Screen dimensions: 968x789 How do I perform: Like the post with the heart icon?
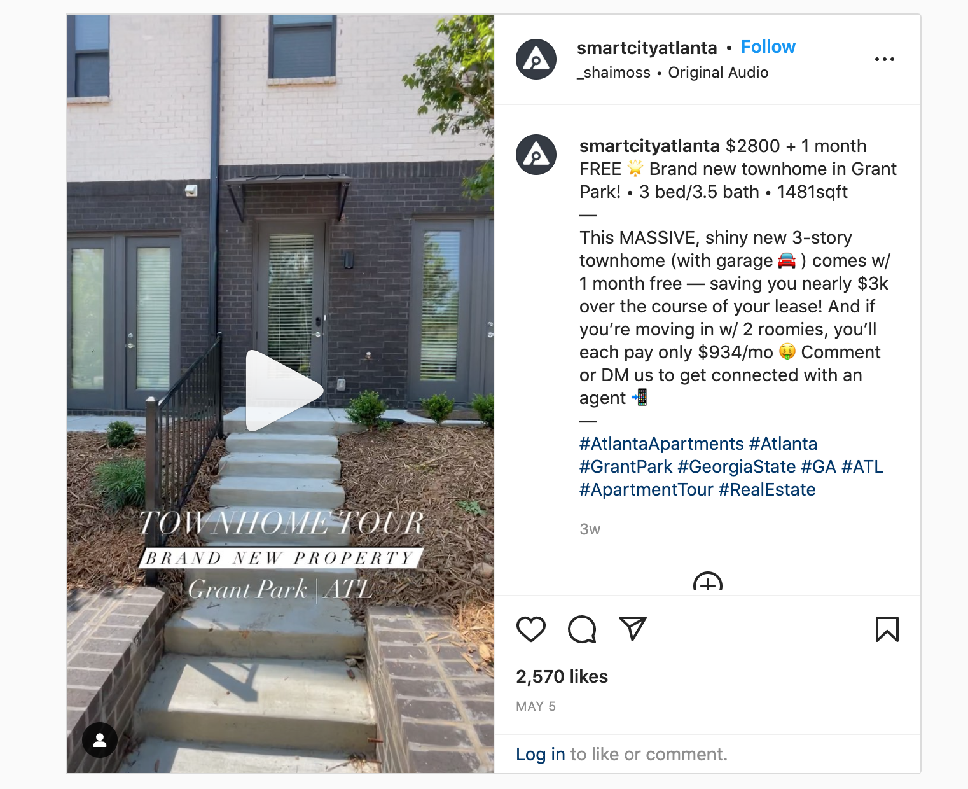[x=531, y=629]
